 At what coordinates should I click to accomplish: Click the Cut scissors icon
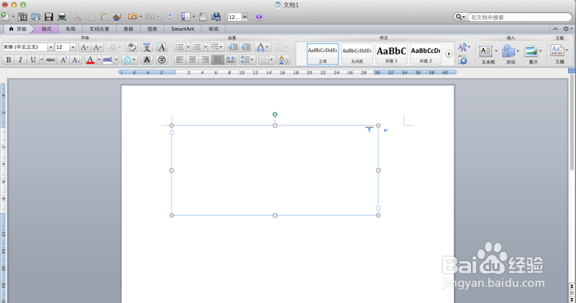77,17
